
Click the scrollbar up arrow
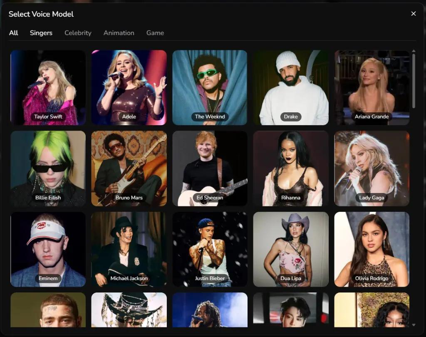click(414, 51)
